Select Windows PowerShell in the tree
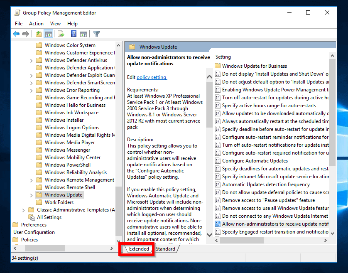This screenshot has height=273, width=348. (67, 165)
